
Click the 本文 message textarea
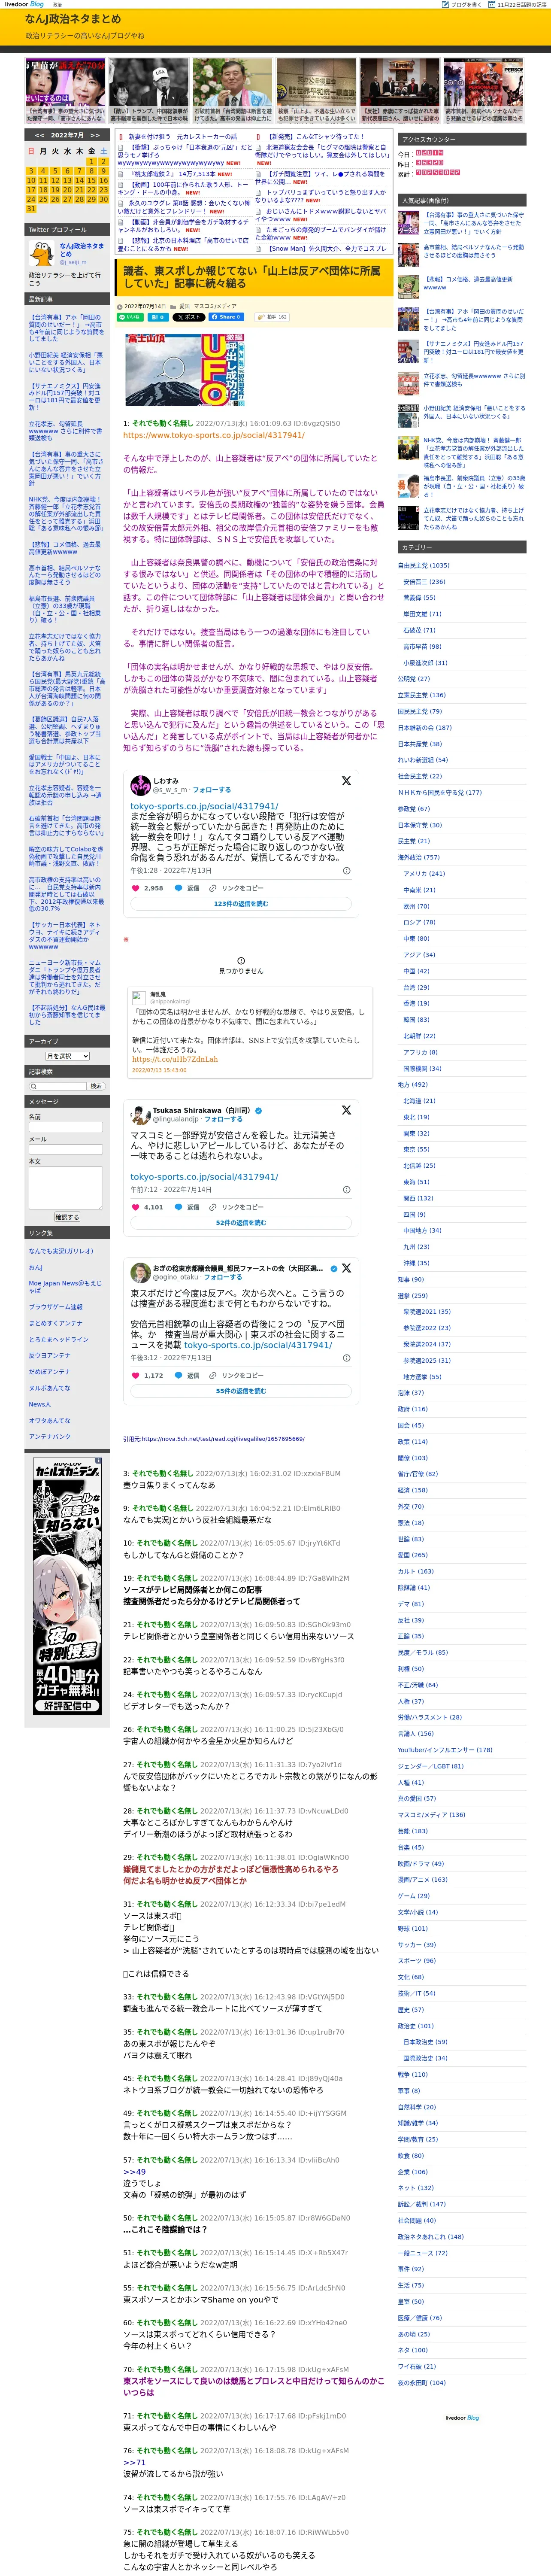point(66,1188)
